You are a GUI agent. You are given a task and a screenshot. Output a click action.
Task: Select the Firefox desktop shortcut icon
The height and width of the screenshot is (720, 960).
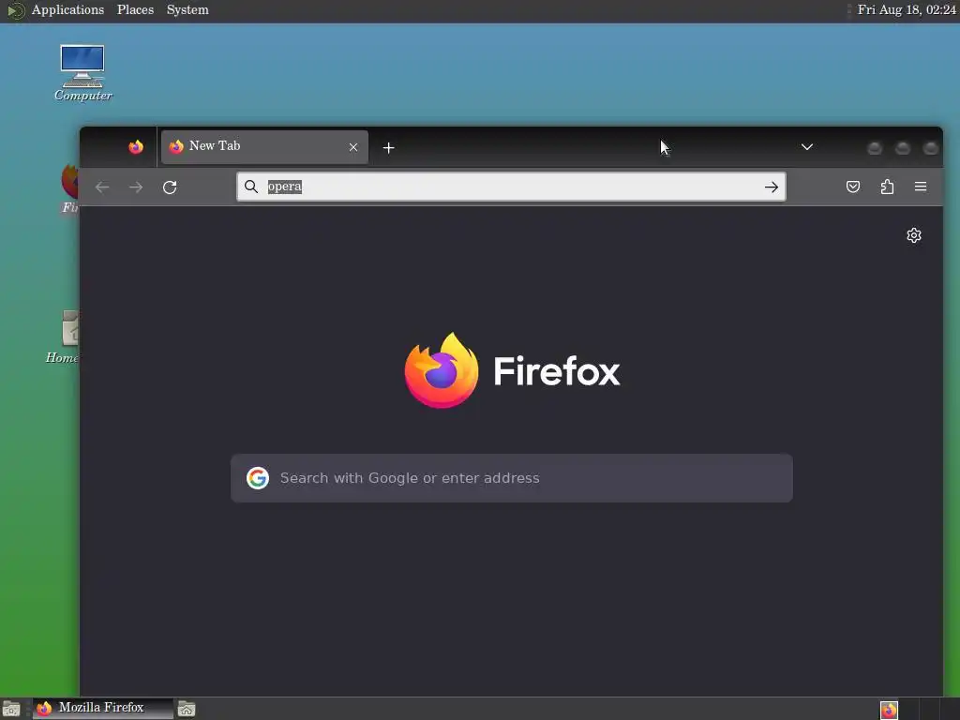pos(69,187)
